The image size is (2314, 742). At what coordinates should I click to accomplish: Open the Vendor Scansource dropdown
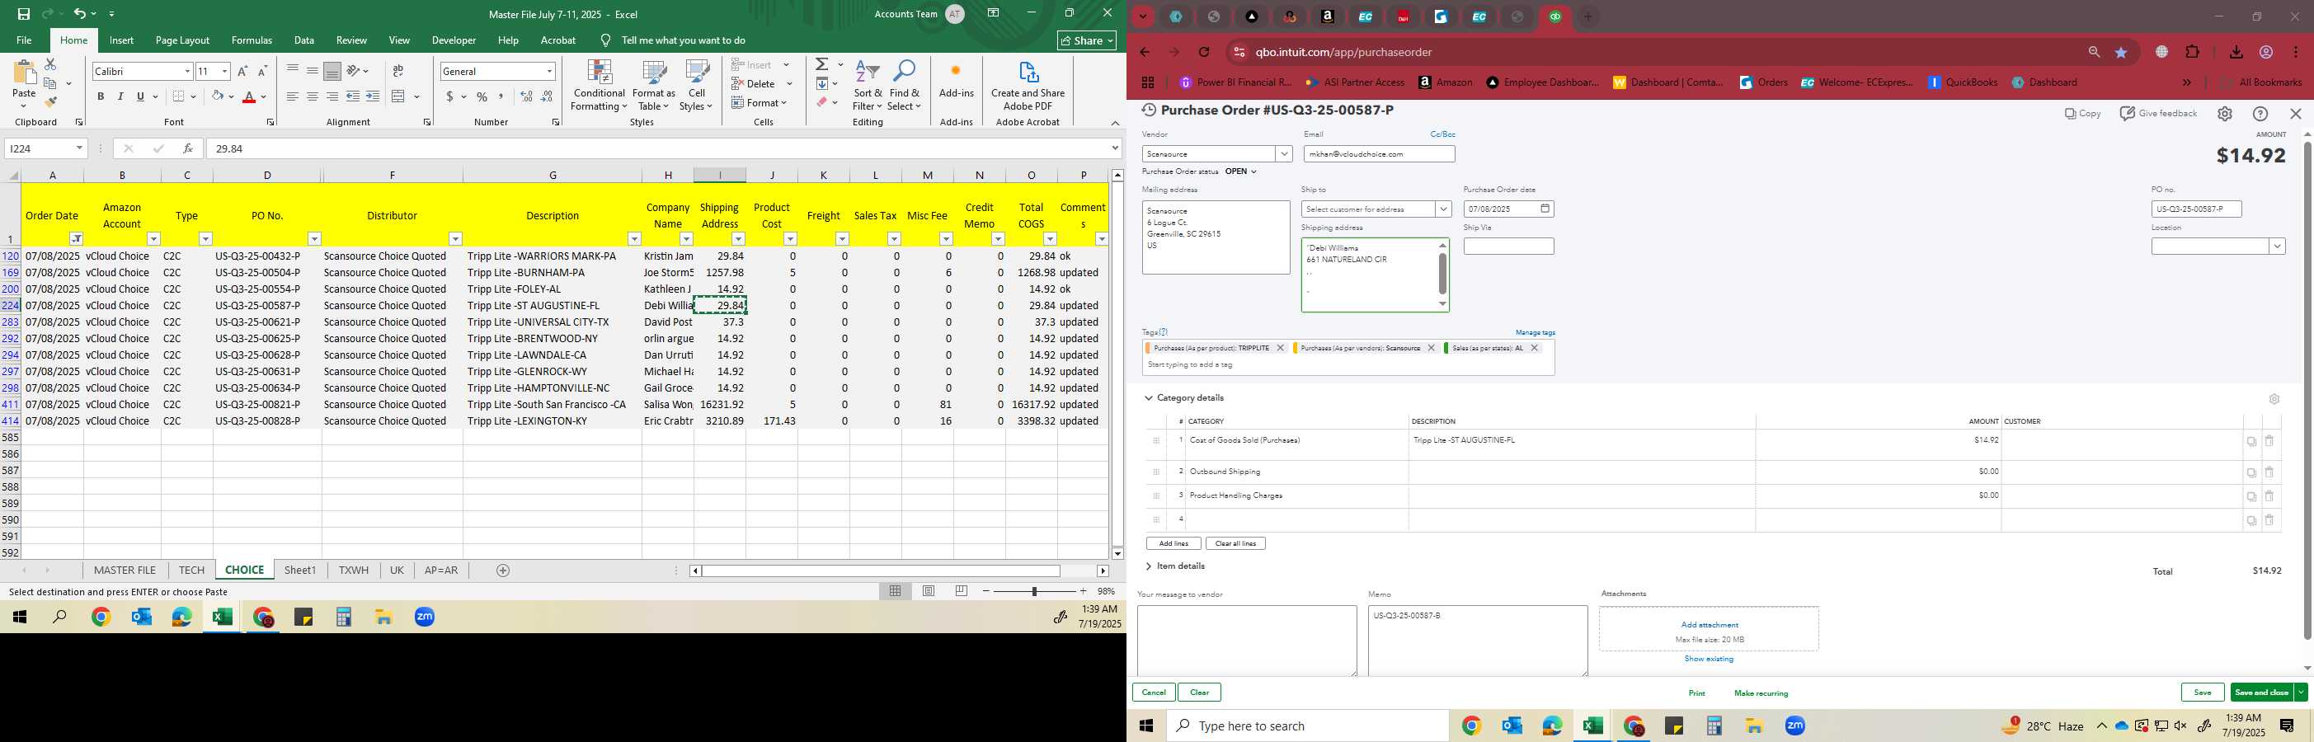pyautogui.click(x=1285, y=153)
